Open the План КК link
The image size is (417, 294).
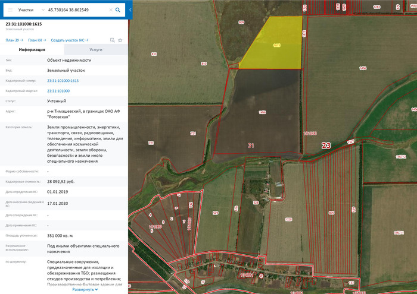pyautogui.click(x=36, y=40)
